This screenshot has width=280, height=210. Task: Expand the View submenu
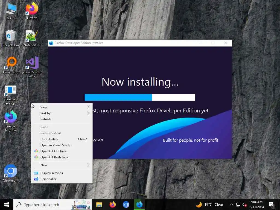point(62,107)
